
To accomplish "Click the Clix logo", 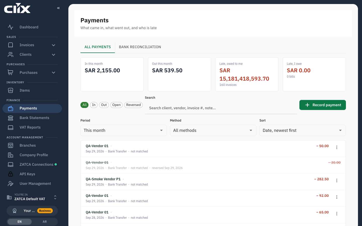I will [x=17, y=8].
